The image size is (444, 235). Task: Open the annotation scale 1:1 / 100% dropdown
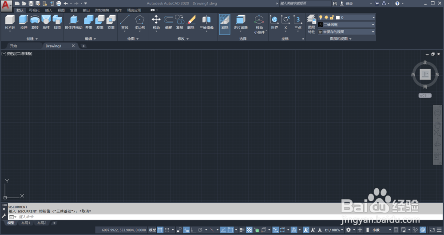click(x=334, y=230)
